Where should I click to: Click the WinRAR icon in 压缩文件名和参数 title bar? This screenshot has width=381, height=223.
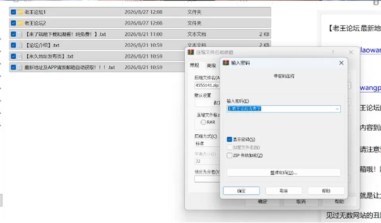click(191, 52)
